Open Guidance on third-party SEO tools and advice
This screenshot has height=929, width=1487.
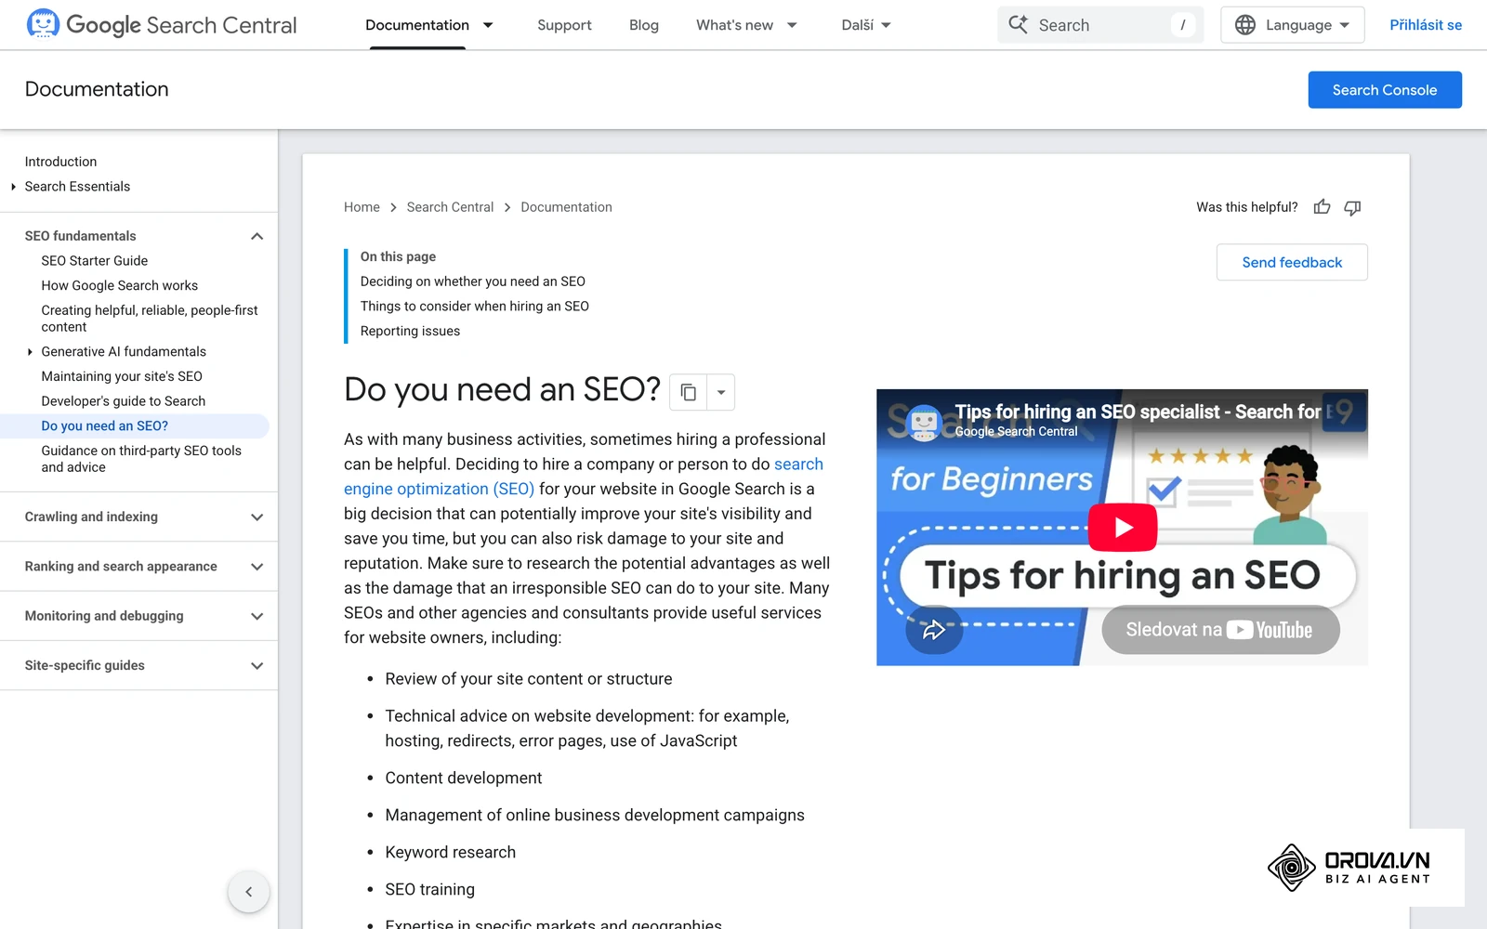141,459
